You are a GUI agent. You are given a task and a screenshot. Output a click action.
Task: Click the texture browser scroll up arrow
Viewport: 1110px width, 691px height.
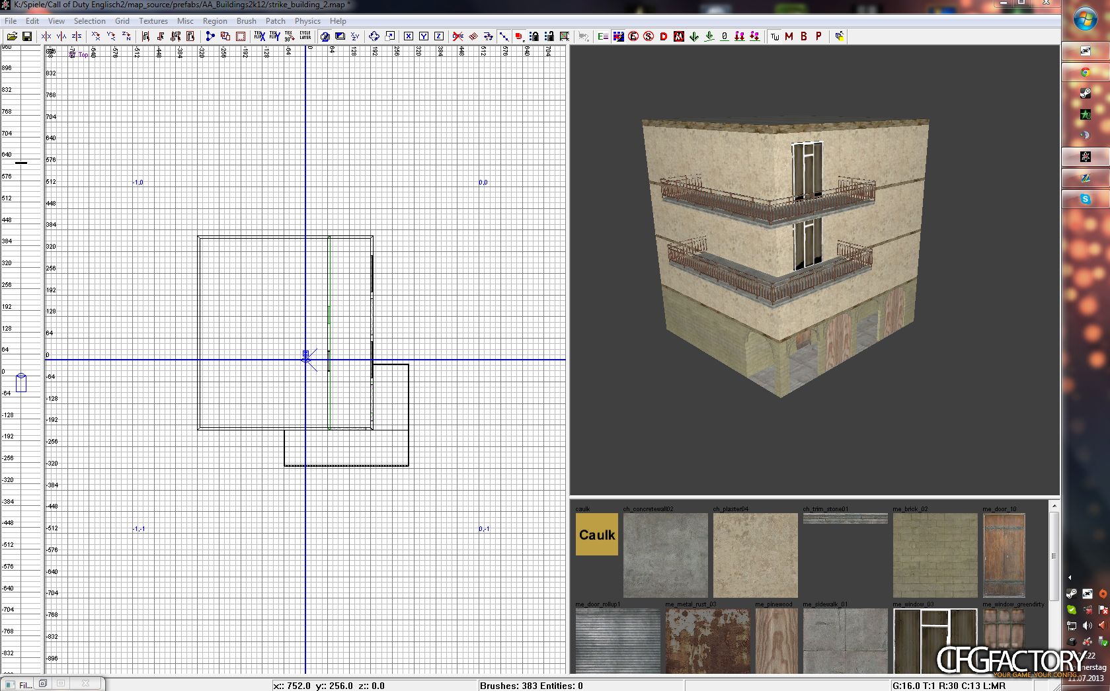tap(1054, 506)
